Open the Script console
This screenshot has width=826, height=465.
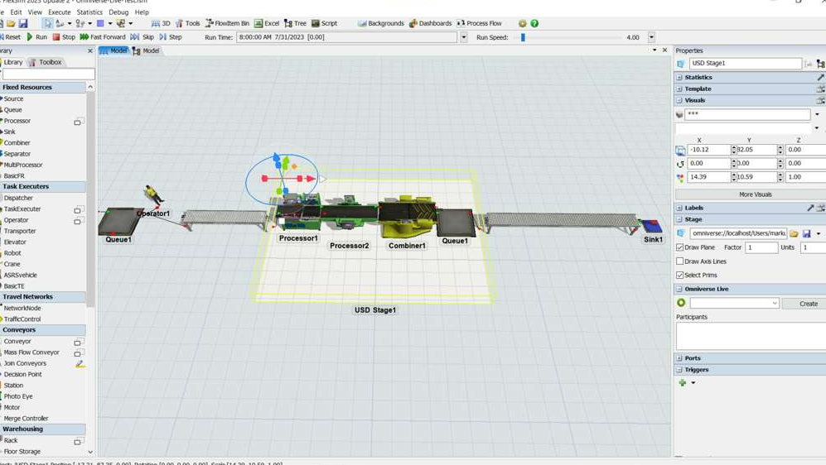pos(324,23)
